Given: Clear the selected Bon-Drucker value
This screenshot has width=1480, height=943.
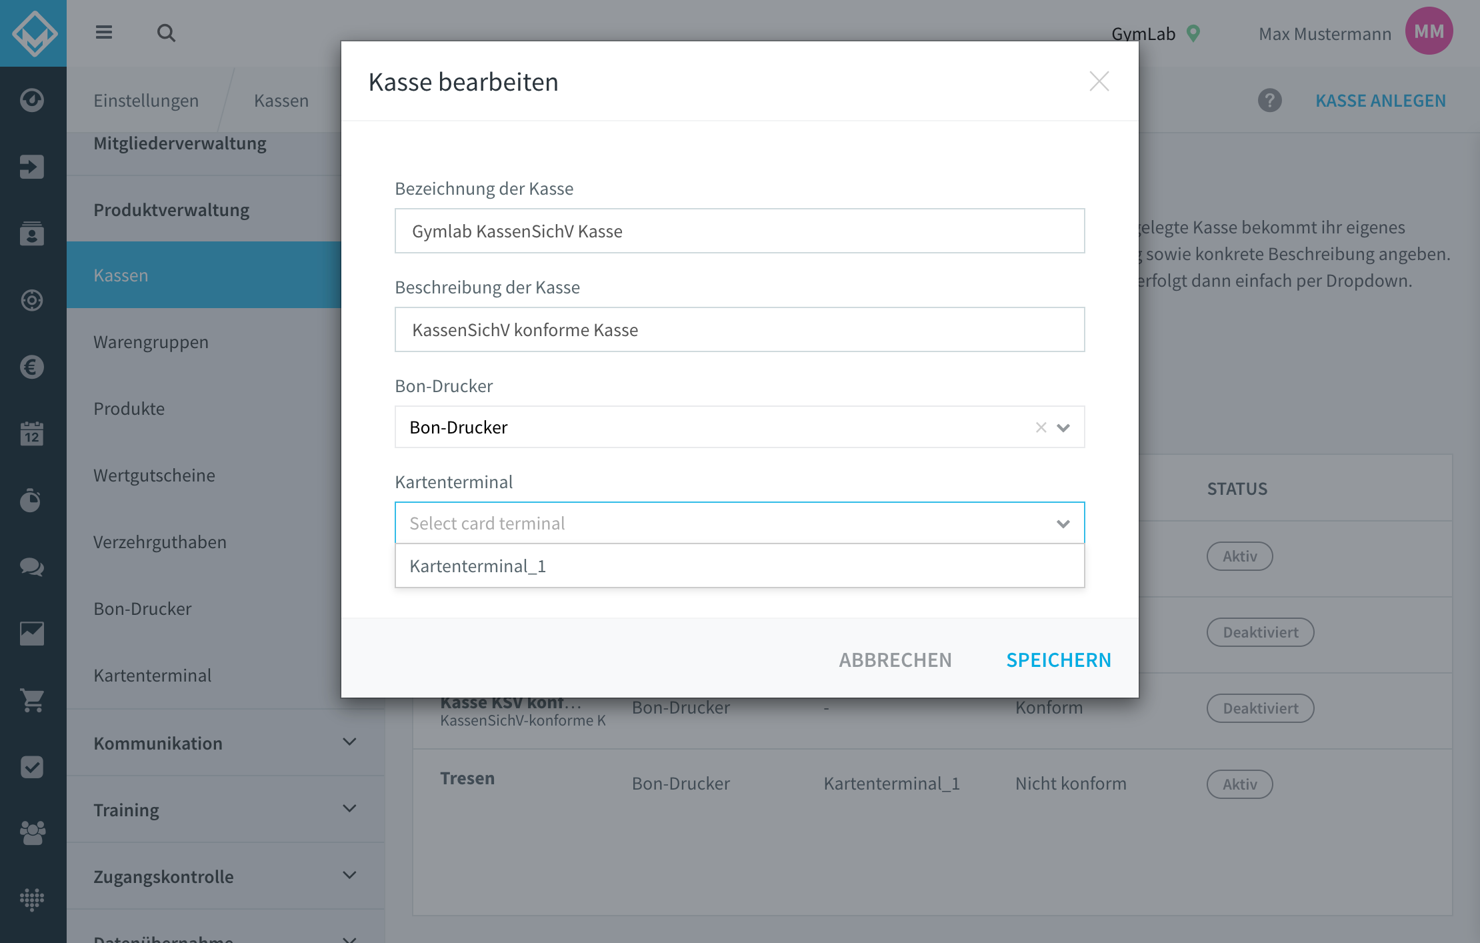Looking at the screenshot, I should coord(1041,427).
